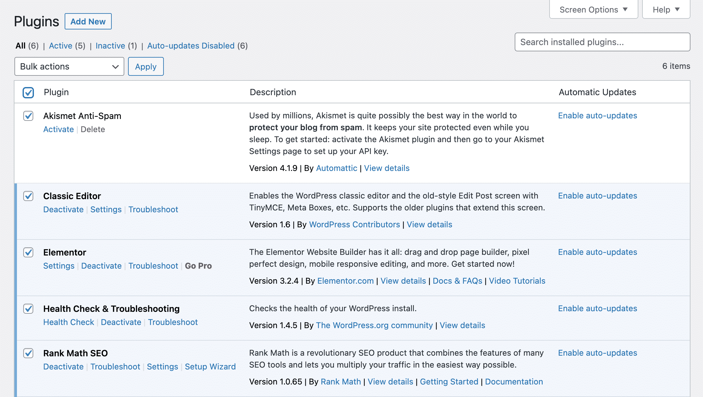Expand the Help tab
The width and height of the screenshot is (703, 397).
666,10
